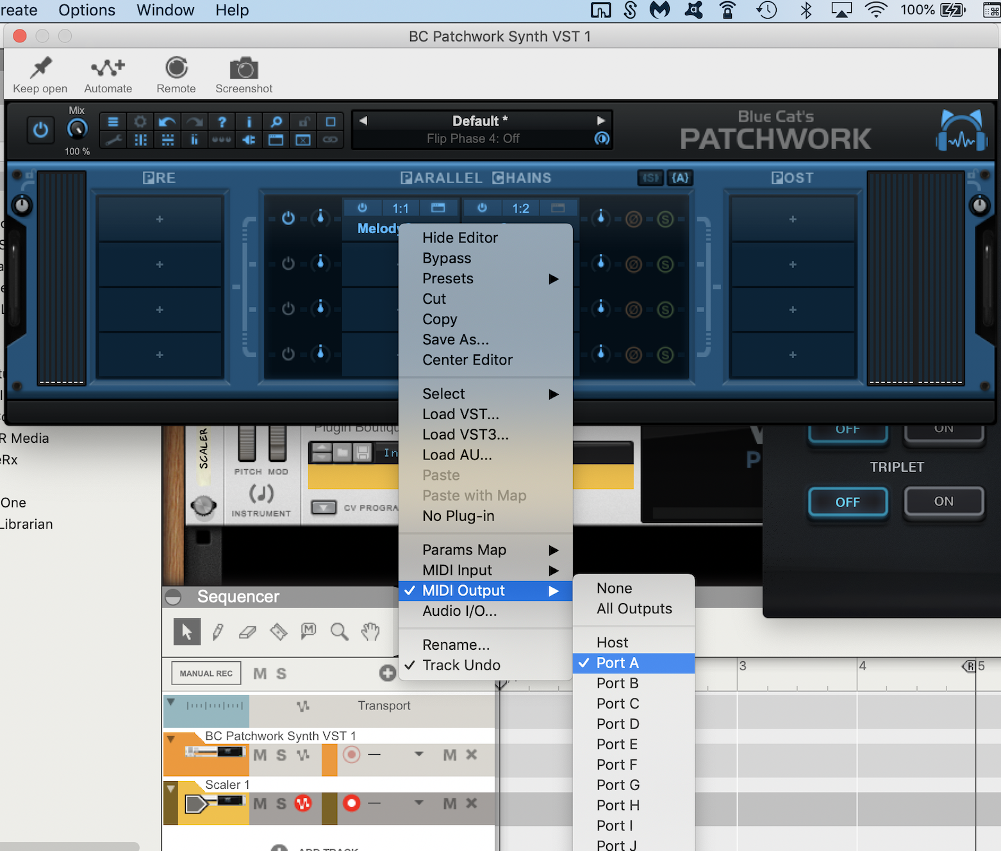Select the pencil tool in Sequencer
This screenshot has width=1001, height=851.
point(218,632)
